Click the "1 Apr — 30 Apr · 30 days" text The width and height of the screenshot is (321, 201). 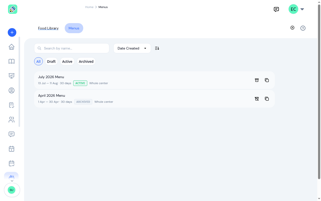55,102
